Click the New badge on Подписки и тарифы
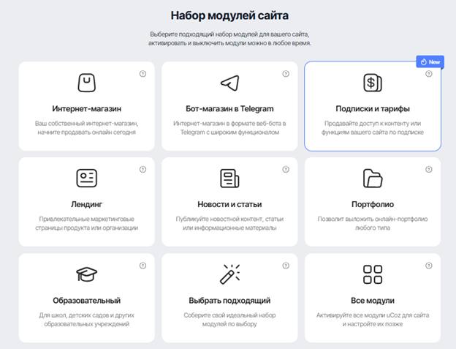 [430, 62]
